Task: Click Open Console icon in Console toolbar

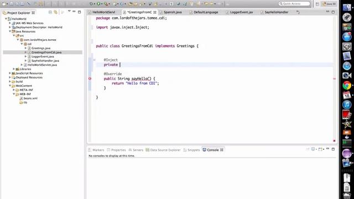Action: [x=320, y=149]
